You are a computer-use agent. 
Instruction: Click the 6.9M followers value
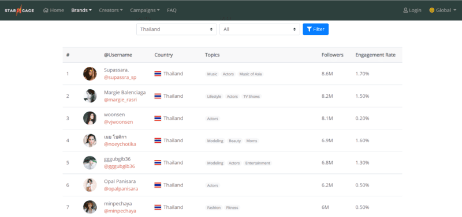[327, 140]
